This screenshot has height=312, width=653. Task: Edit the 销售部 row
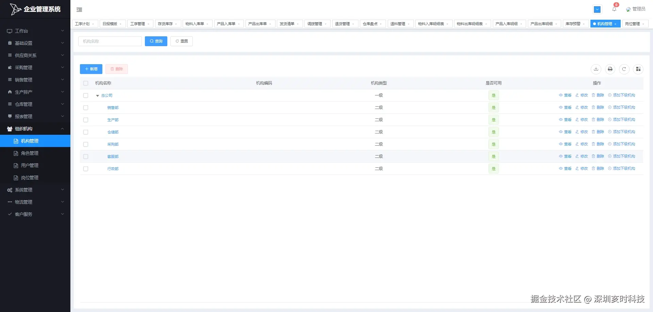pos(582,108)
